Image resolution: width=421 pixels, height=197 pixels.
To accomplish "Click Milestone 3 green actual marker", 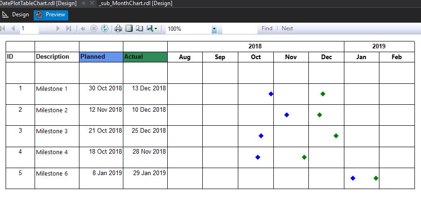I will click(x=336, y=136).
